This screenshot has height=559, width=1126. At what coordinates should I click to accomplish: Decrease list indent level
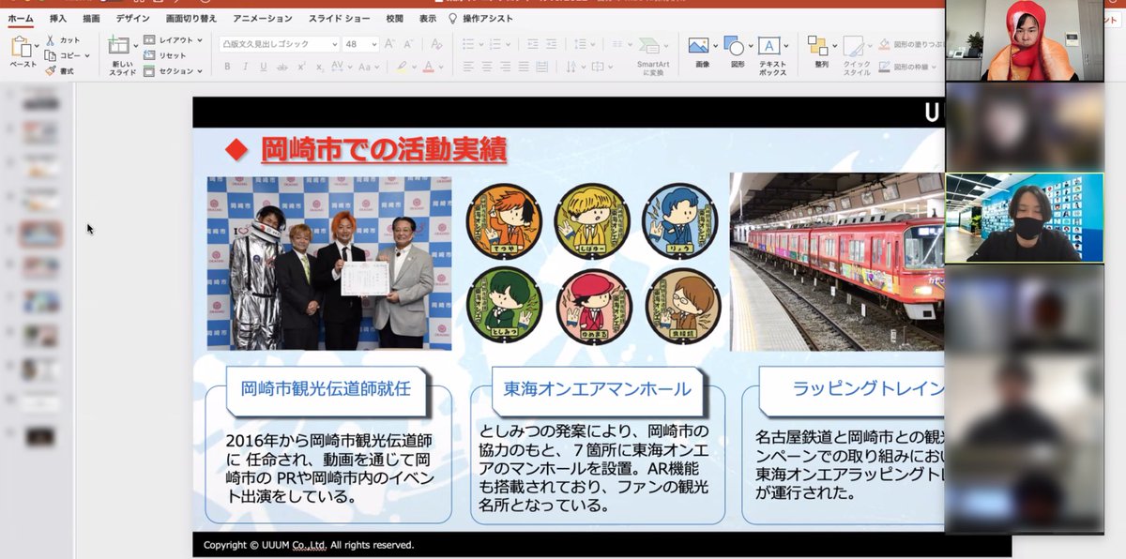pyautogui.click(x=533, y=44)
